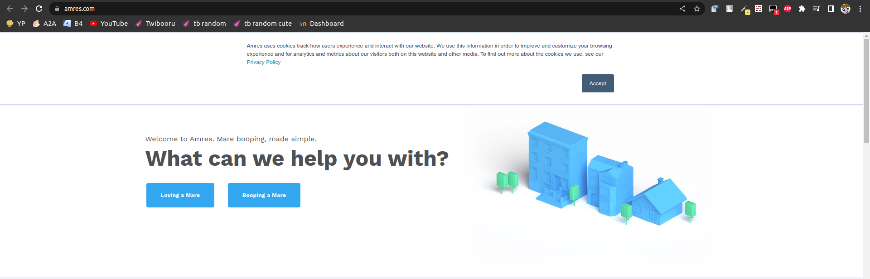Open the Twibooru bookmark
Viewport: 870px width, 279px height.
click(x=155, y=24)
